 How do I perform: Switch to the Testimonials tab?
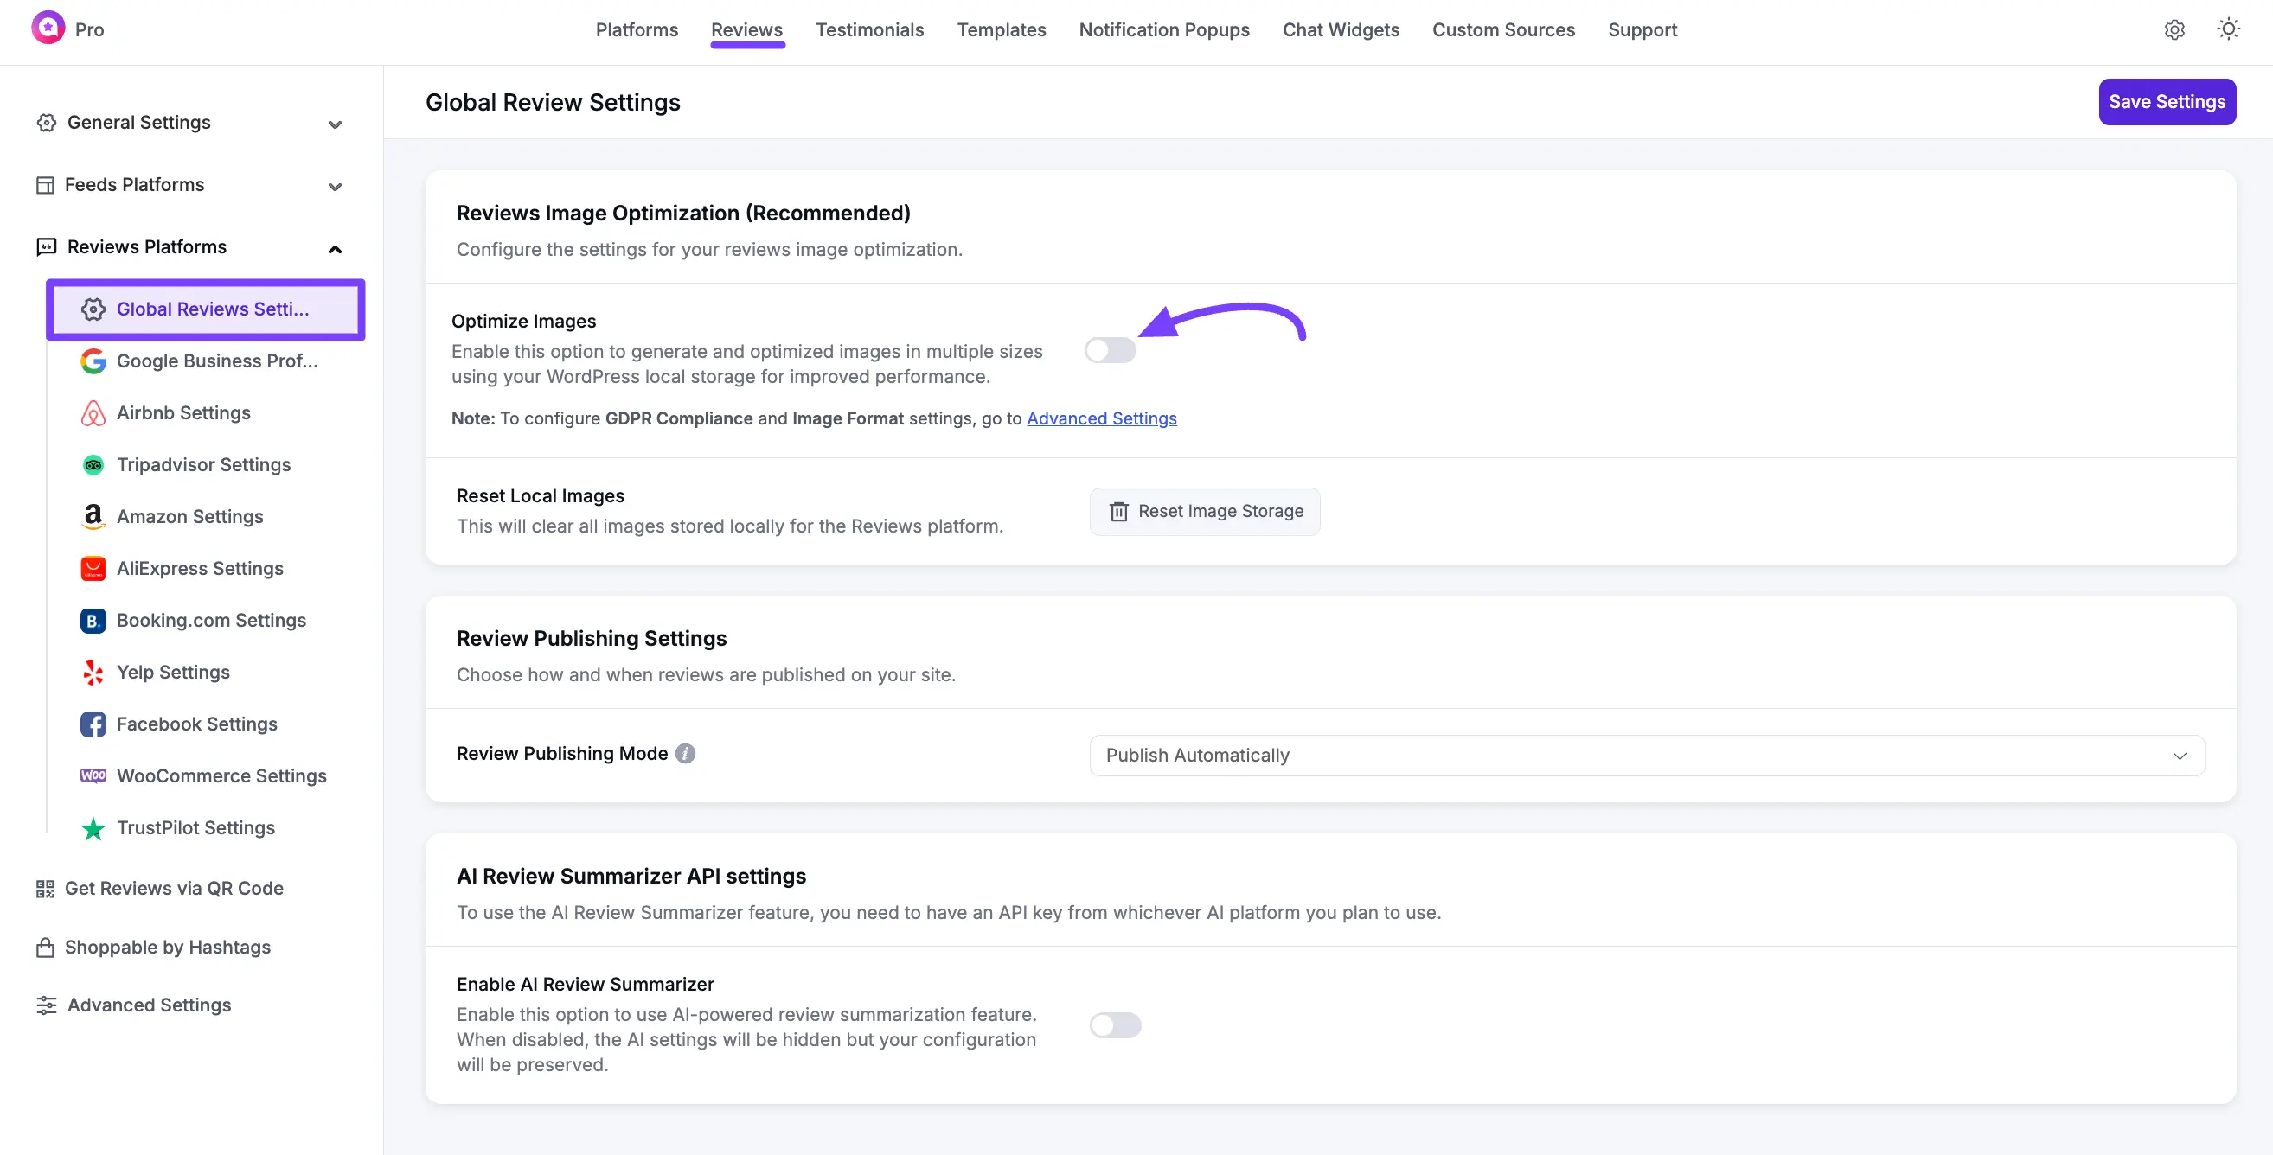[x=869, y=29]
